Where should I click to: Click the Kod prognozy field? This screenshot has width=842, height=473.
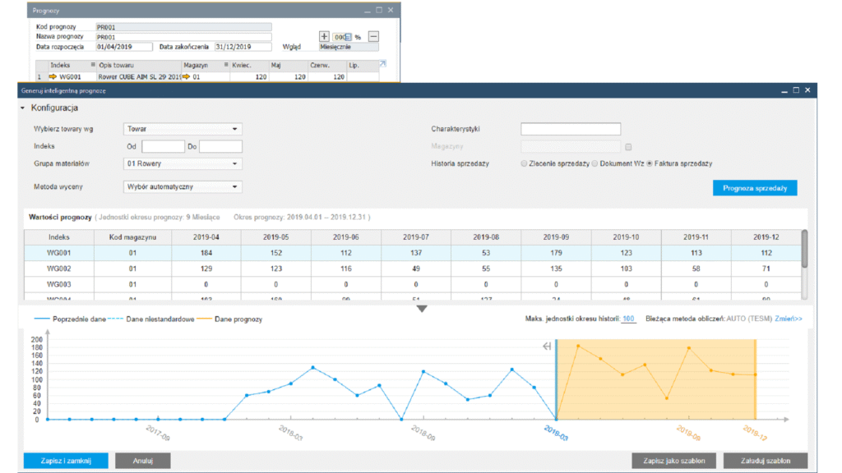183,27
